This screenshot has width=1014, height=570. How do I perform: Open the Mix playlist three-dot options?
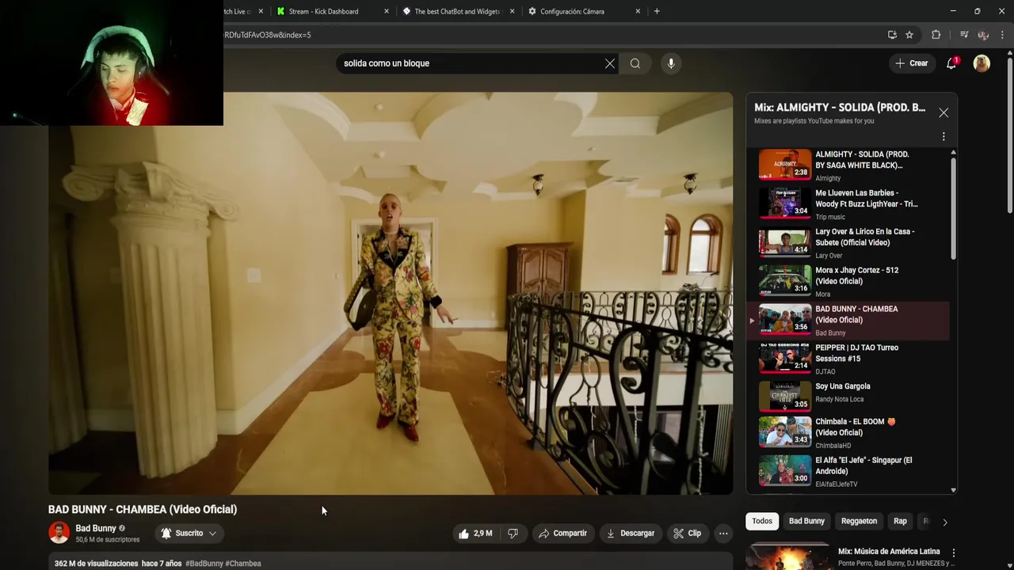point(943,136)
